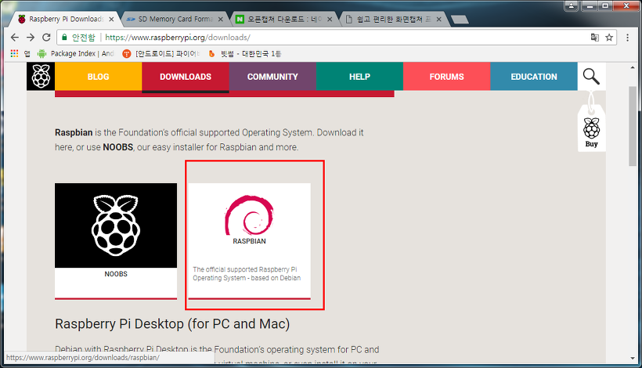Image resolution: width=642 pixels, height=368 pixels.
Task: Click the green secure padlock icon
Action: 64,38
